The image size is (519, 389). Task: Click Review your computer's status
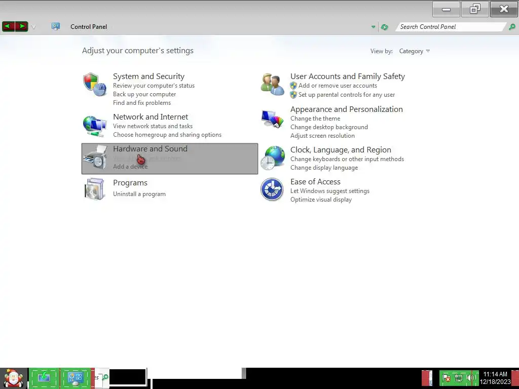click(x=154, y=86)
